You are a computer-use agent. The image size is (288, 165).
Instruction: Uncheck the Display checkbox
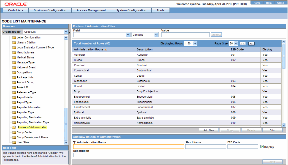click(261, 147)
